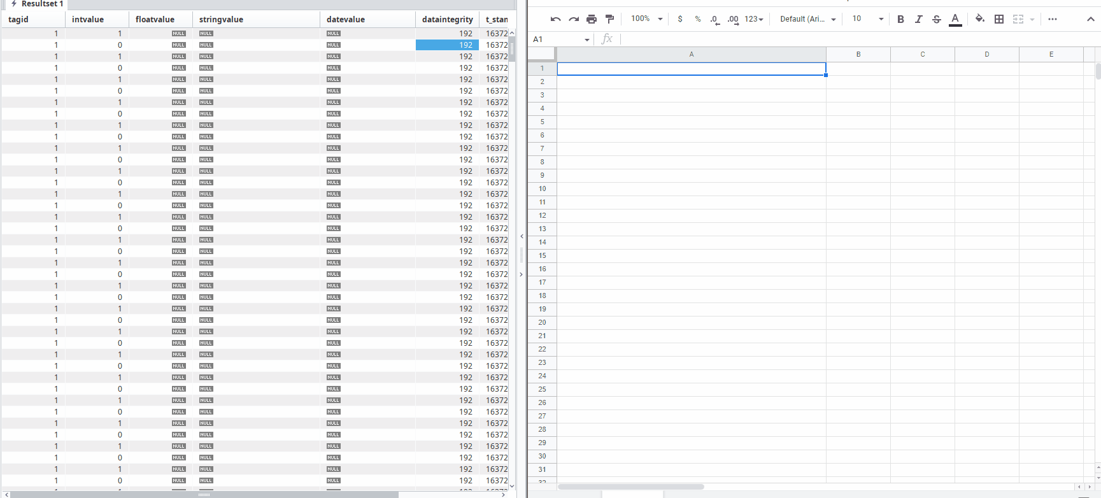Toggle bold formatting
This screenshot has height=498, width=1101.
(x=900, y=19)
